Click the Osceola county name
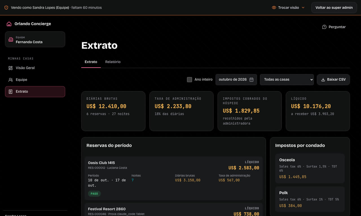Viewport: 361px width, 216px height. 287,160
